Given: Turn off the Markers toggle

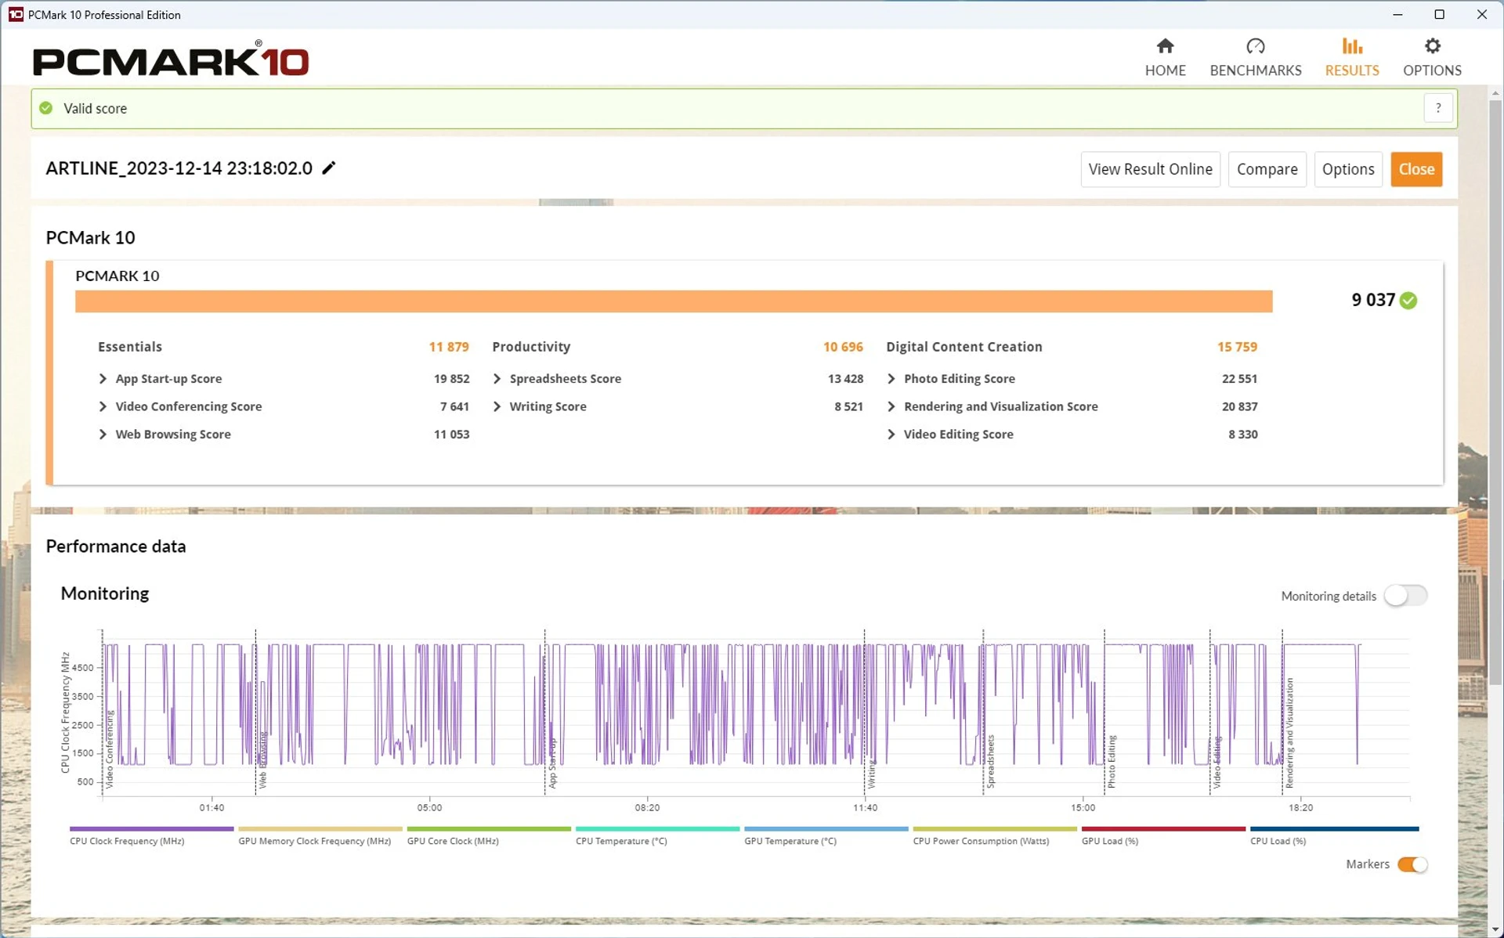Looking at the screenshot, I should click(1412, 864).
